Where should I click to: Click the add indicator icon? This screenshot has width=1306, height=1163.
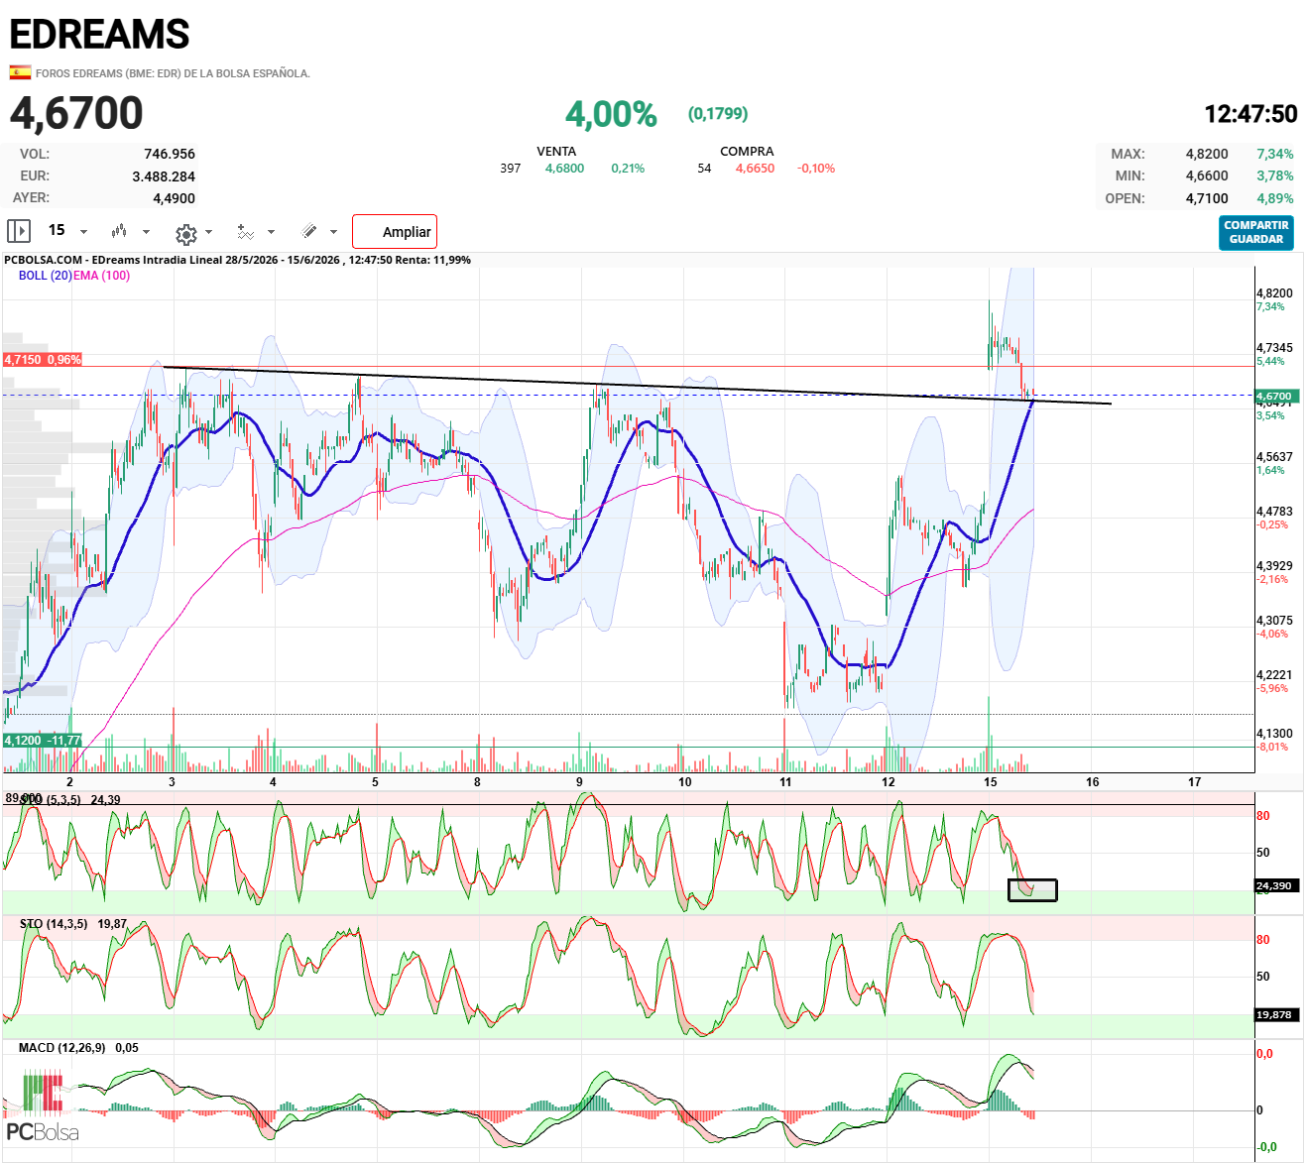[x=245, y=232]
